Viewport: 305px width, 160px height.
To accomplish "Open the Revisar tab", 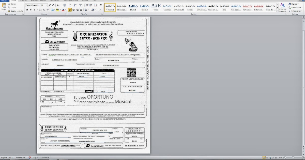I will coord(84,1).
